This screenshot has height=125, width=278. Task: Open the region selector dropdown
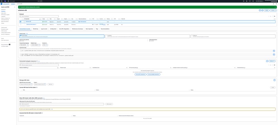(260, 1)
